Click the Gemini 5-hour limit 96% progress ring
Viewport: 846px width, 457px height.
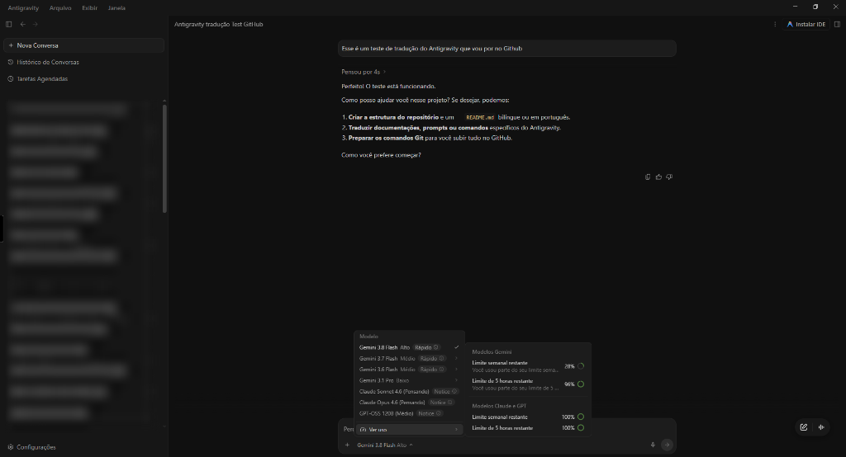pyautogui.click(x=581, y=384)
